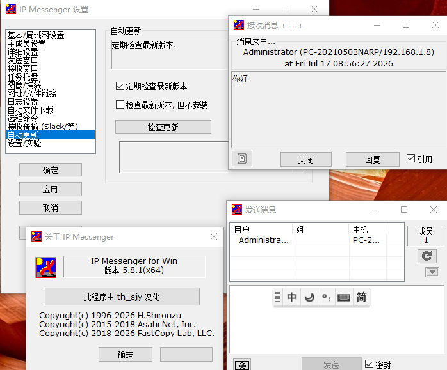447x370 pixels.
Task: Click the 用户 column header
Action: tap(261, 229)
